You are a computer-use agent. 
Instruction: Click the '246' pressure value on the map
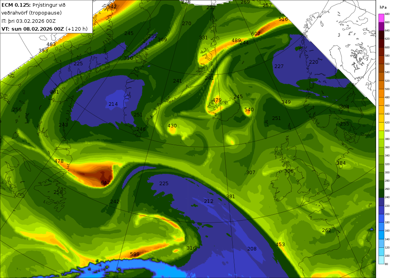(141, 129)
